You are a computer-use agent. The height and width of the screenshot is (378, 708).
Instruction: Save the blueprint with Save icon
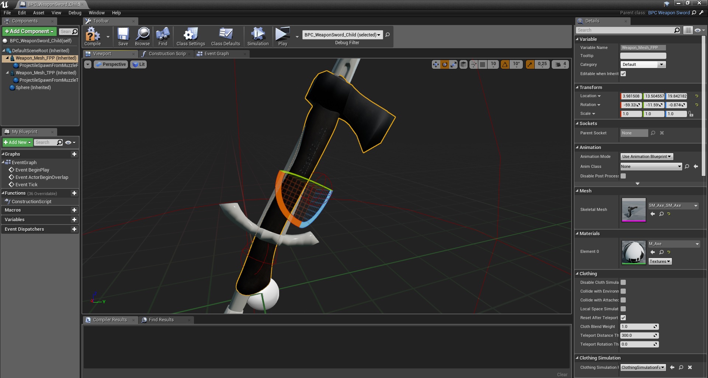(x=123, y=36)
